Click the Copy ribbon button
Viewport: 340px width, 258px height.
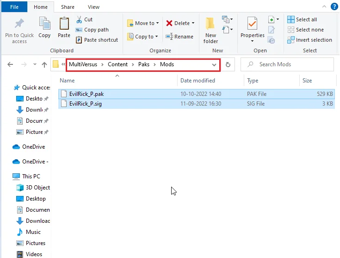click(x=44, y=27)
